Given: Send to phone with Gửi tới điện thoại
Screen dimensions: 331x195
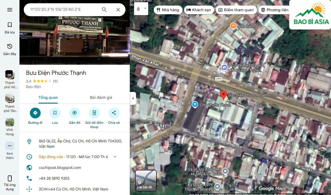Looking at the screenshot, I should click(x=94, y=113).
